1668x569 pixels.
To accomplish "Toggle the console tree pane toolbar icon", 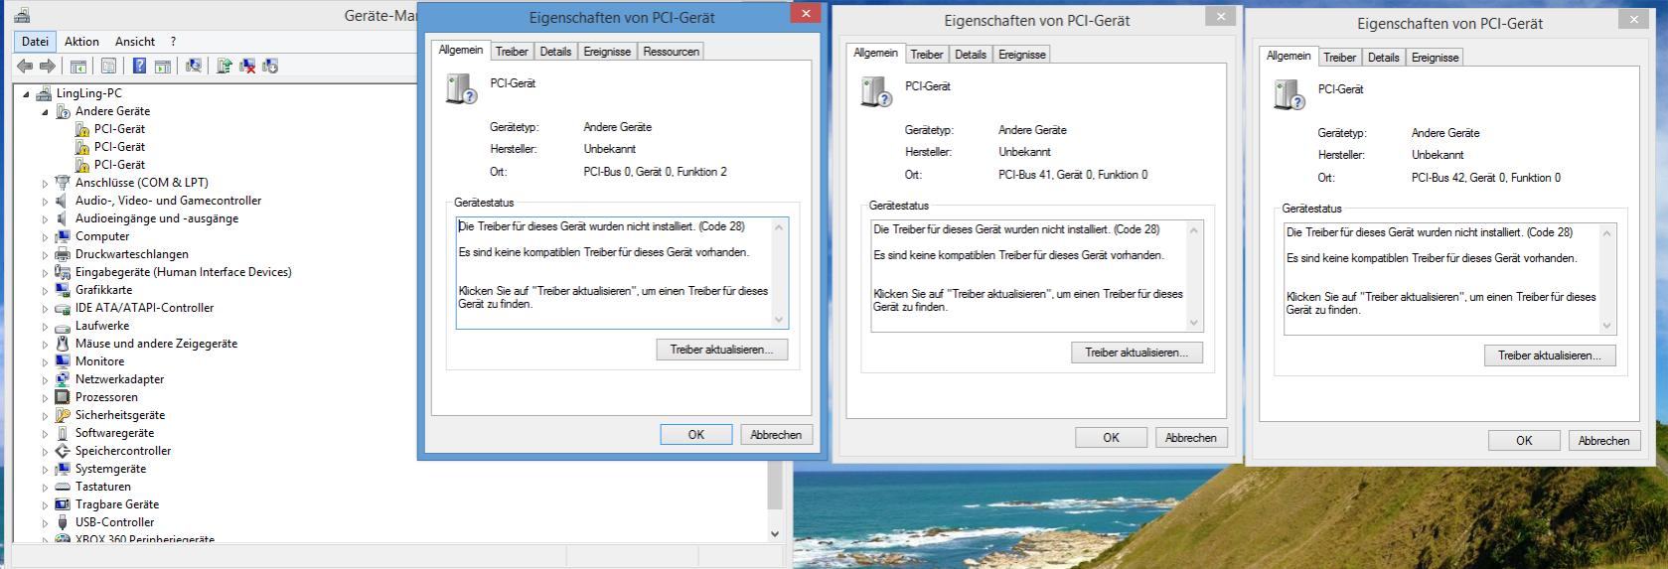I will coord(77,67).
